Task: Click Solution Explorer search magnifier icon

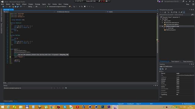Action: (192, 15)
